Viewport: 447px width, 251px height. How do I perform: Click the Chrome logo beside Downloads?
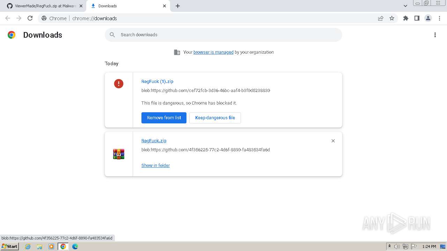[12, 35]
